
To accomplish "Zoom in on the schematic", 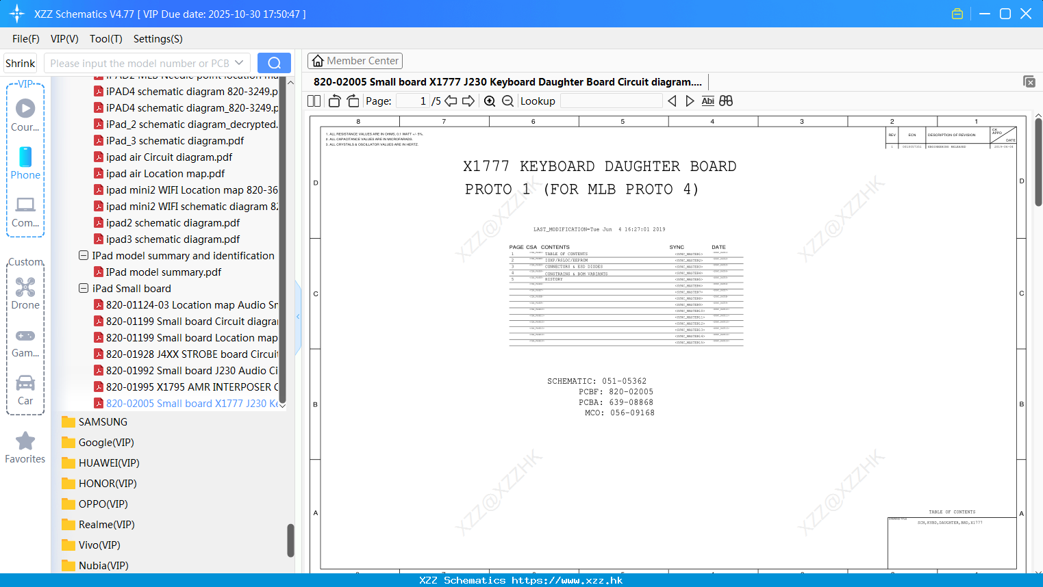I will click(x=490, y=101).
